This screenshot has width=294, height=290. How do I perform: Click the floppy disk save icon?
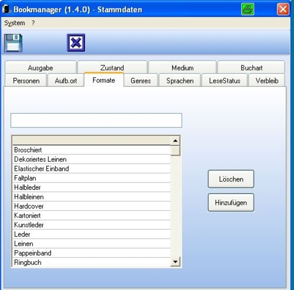tap(13, 43)
